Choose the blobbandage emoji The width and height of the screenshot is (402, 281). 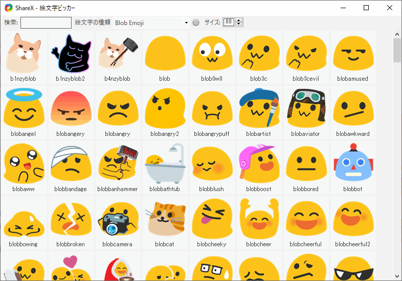point(71,168)
